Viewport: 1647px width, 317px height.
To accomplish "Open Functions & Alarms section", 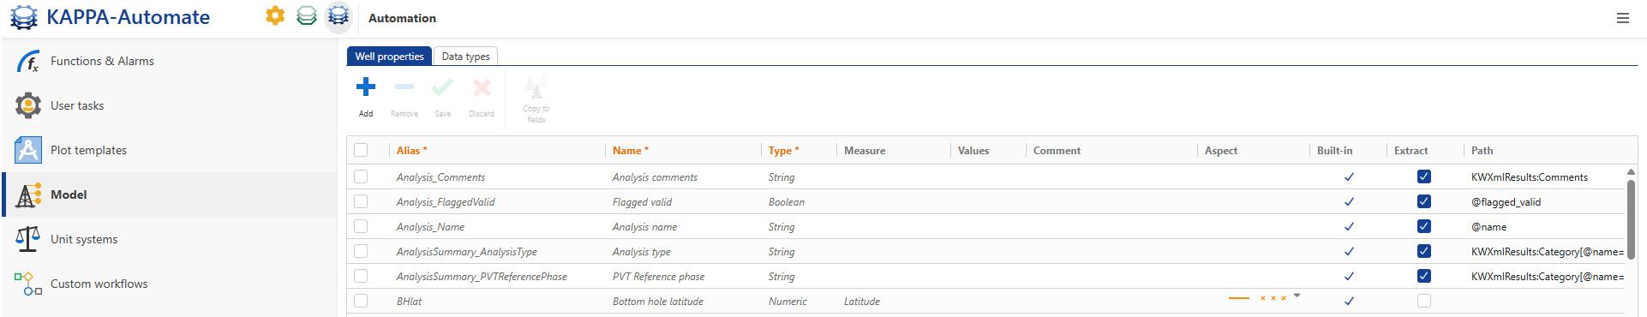I will pyautogui.click(x=170, y=61).
